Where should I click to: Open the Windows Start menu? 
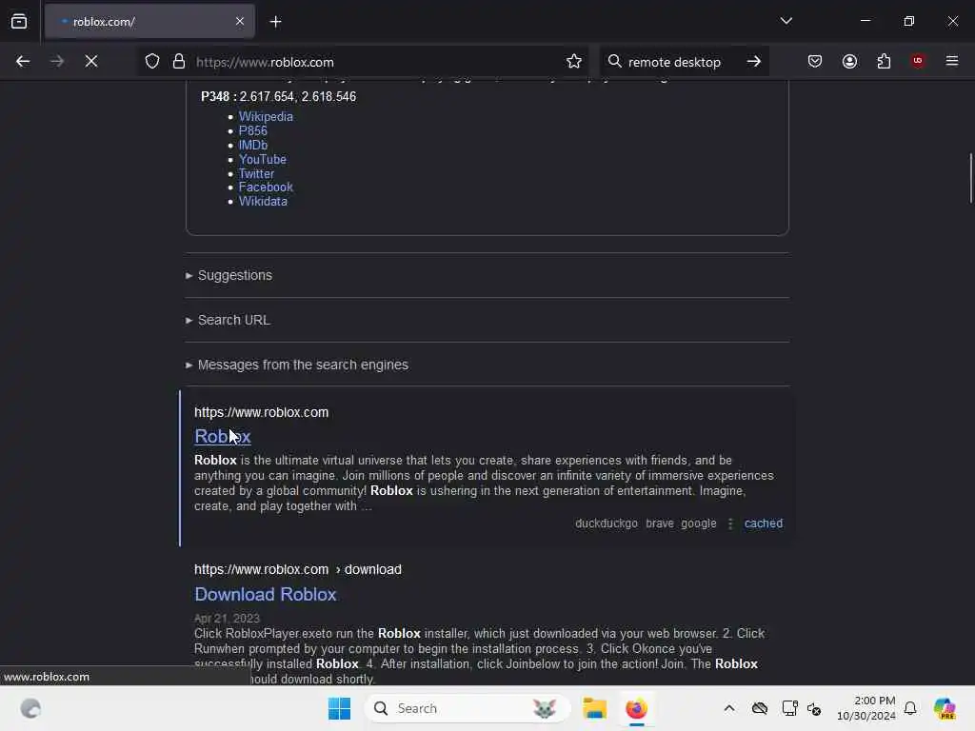click(x=340, y=708)
